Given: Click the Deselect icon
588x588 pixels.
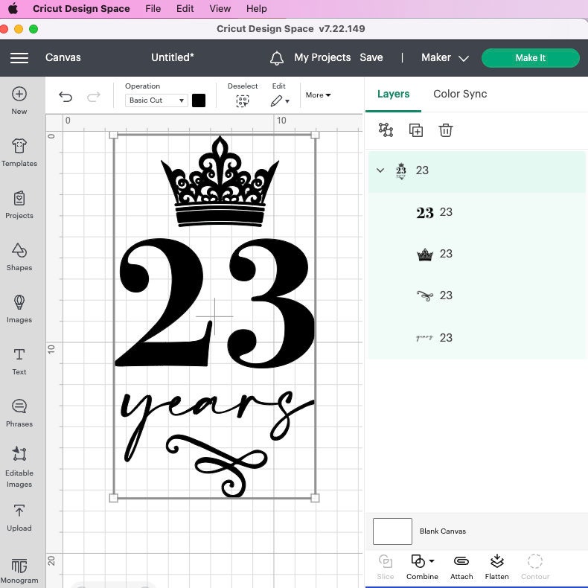Looking at the screenshot, I should [242, 101].
